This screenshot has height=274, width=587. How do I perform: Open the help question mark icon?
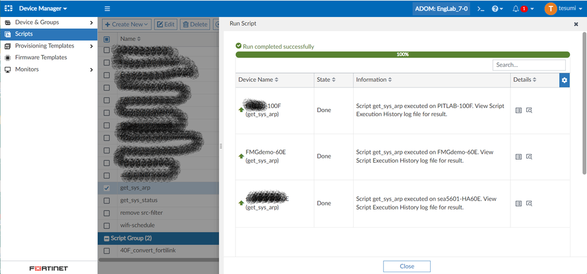(x=495, y=9)
